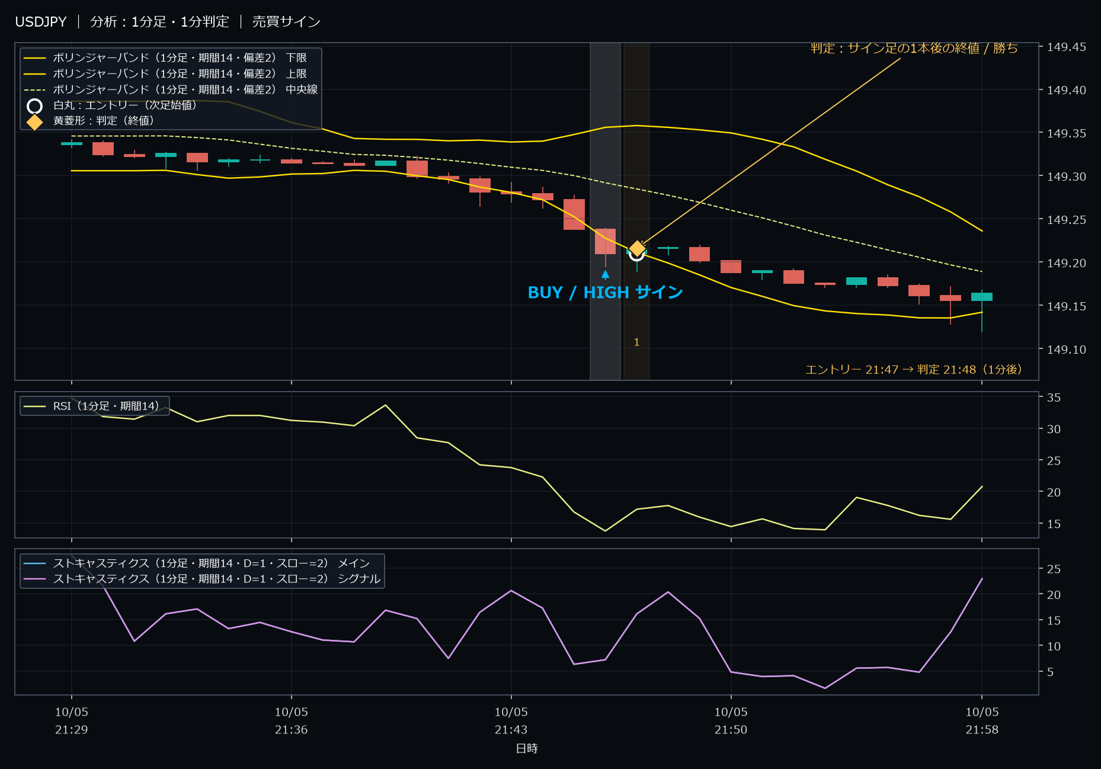Click time axis label 10/05 21:29

pos(72,721)
